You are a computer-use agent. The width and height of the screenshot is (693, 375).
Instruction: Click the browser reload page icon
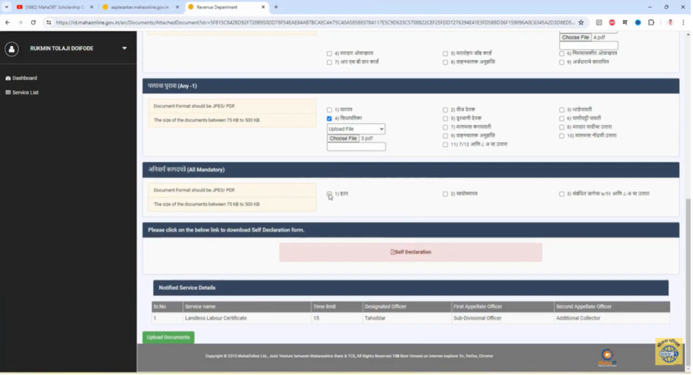tap(33, 22)
